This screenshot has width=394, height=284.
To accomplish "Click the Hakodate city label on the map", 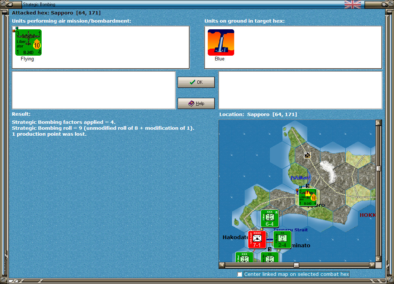I will pyautogui.click(x=235, y=237).
